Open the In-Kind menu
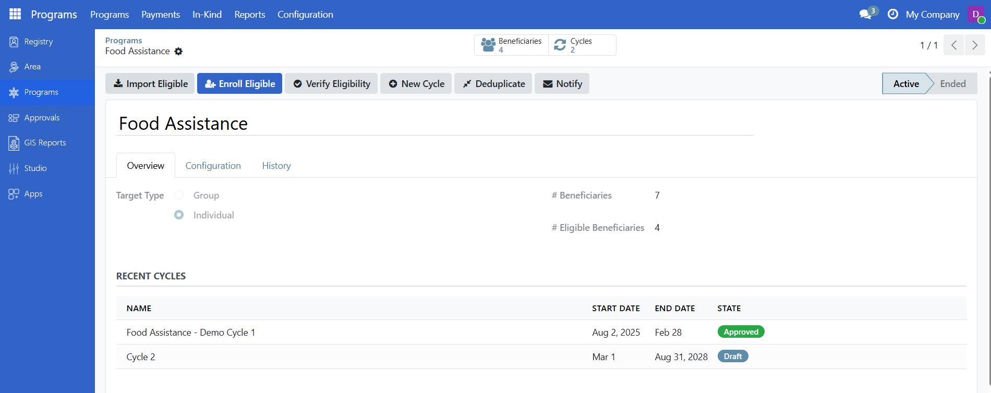This screenshot has width=991, height=393. [207, 15]
